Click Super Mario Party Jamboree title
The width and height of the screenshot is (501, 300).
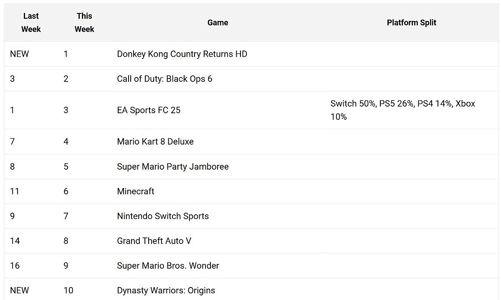pos(173,166)
